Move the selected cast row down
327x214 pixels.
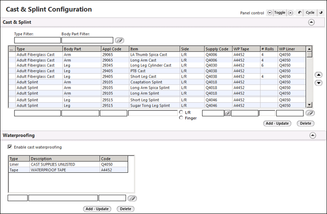pyautogui.click(x=319, y=83)
